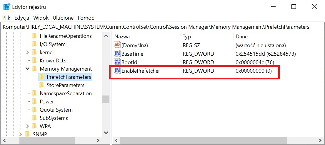Open the Plik menu
This screenshot has height=145, width=325.
(6, 18)
